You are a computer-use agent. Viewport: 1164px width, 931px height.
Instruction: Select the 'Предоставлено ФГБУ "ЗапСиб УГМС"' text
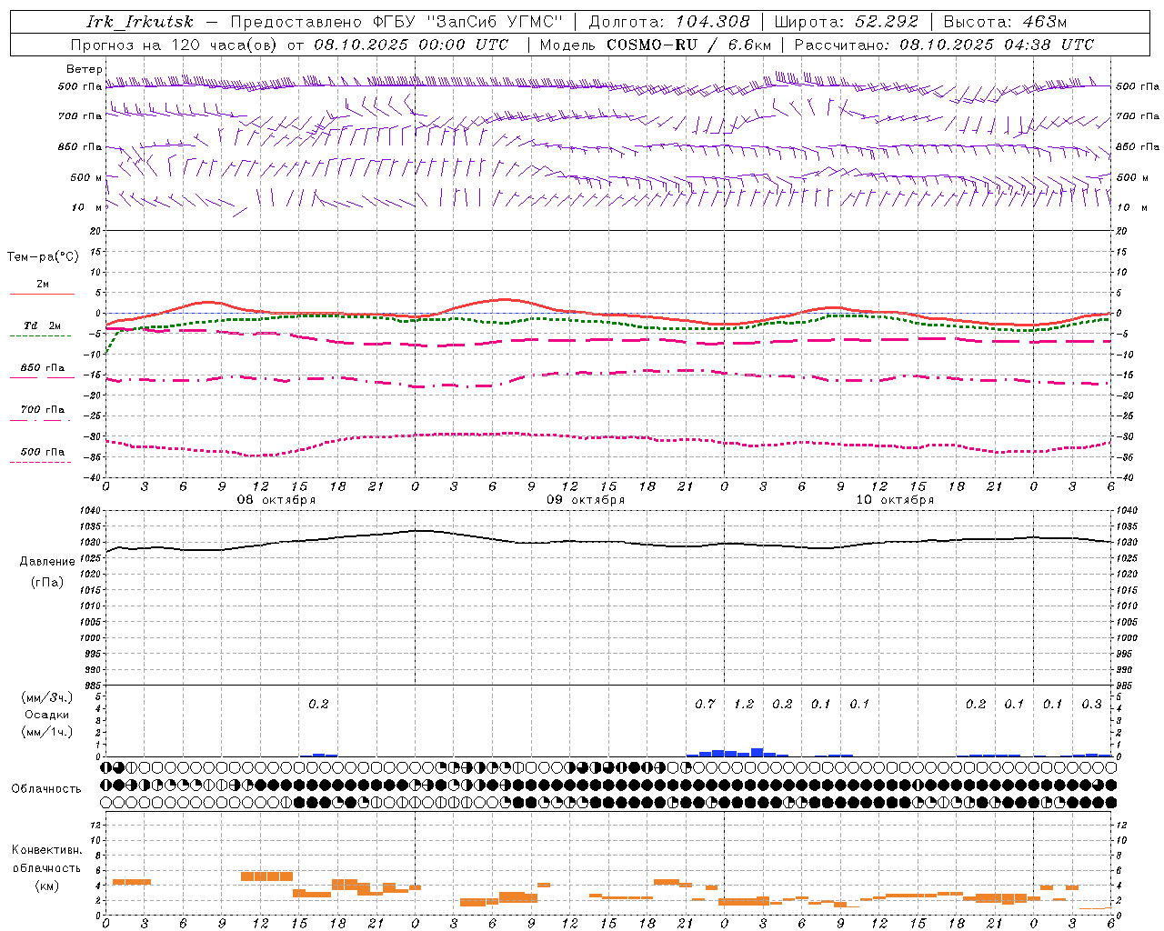pyautogui.click(x=397, y=22)
